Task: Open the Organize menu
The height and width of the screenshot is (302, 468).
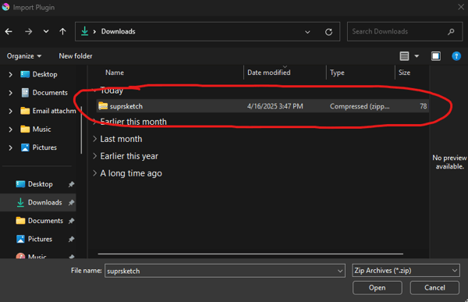Action: click(24, 56)
